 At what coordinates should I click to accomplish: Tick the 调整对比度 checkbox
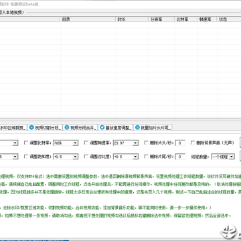tap(86, 157)
